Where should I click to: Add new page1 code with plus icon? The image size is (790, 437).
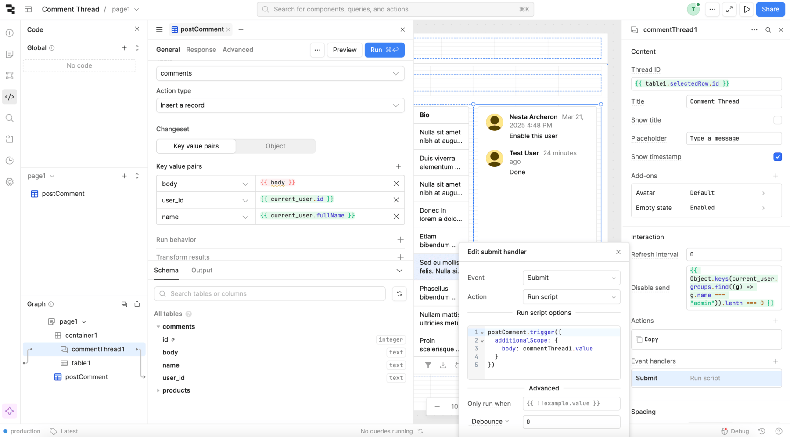(x=124, y=176)
